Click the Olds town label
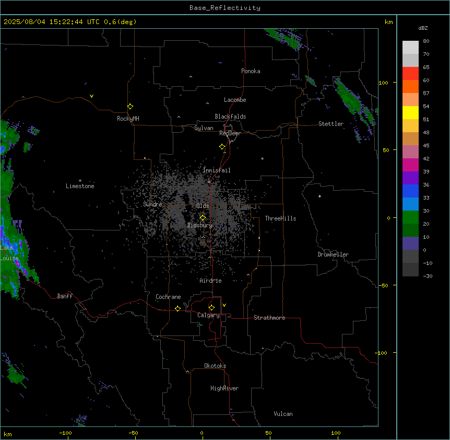Image resolution: width=450 pixels, height=440 pixels. (203, 206)
